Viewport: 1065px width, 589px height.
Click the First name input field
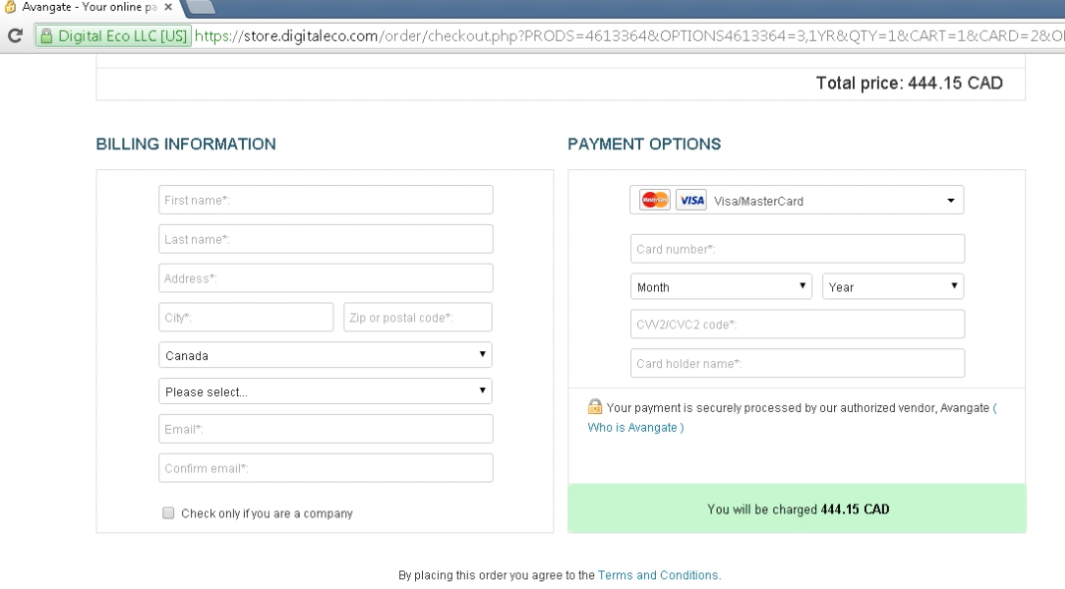click(325, 200)
